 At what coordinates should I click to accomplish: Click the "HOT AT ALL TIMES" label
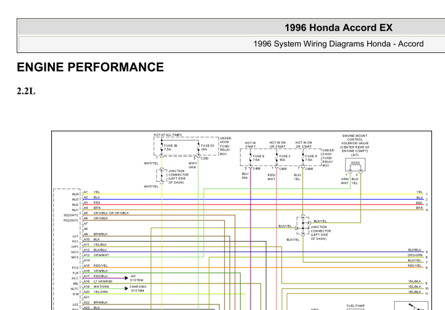click(x=168, y=135)
